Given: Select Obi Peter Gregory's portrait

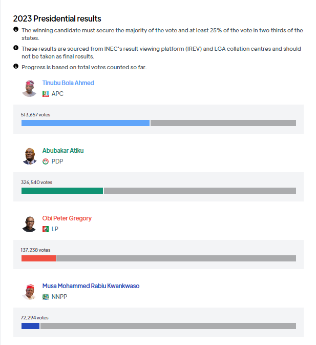Looking at the screenshot, I should [30, 224].
